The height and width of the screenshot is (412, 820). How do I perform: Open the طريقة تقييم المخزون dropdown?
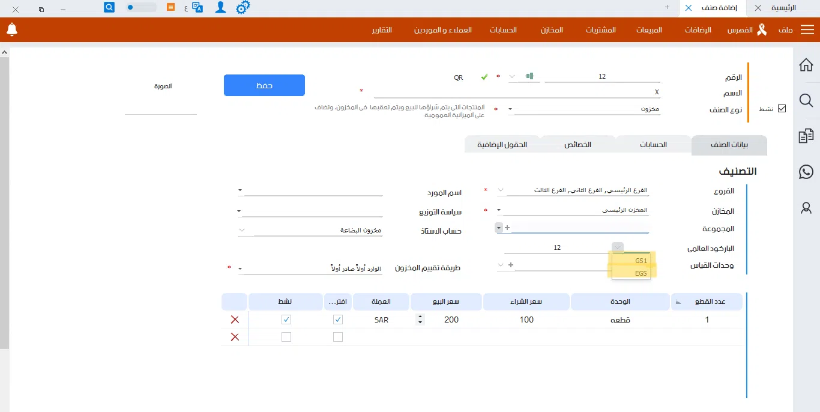(x=240, y=268)
